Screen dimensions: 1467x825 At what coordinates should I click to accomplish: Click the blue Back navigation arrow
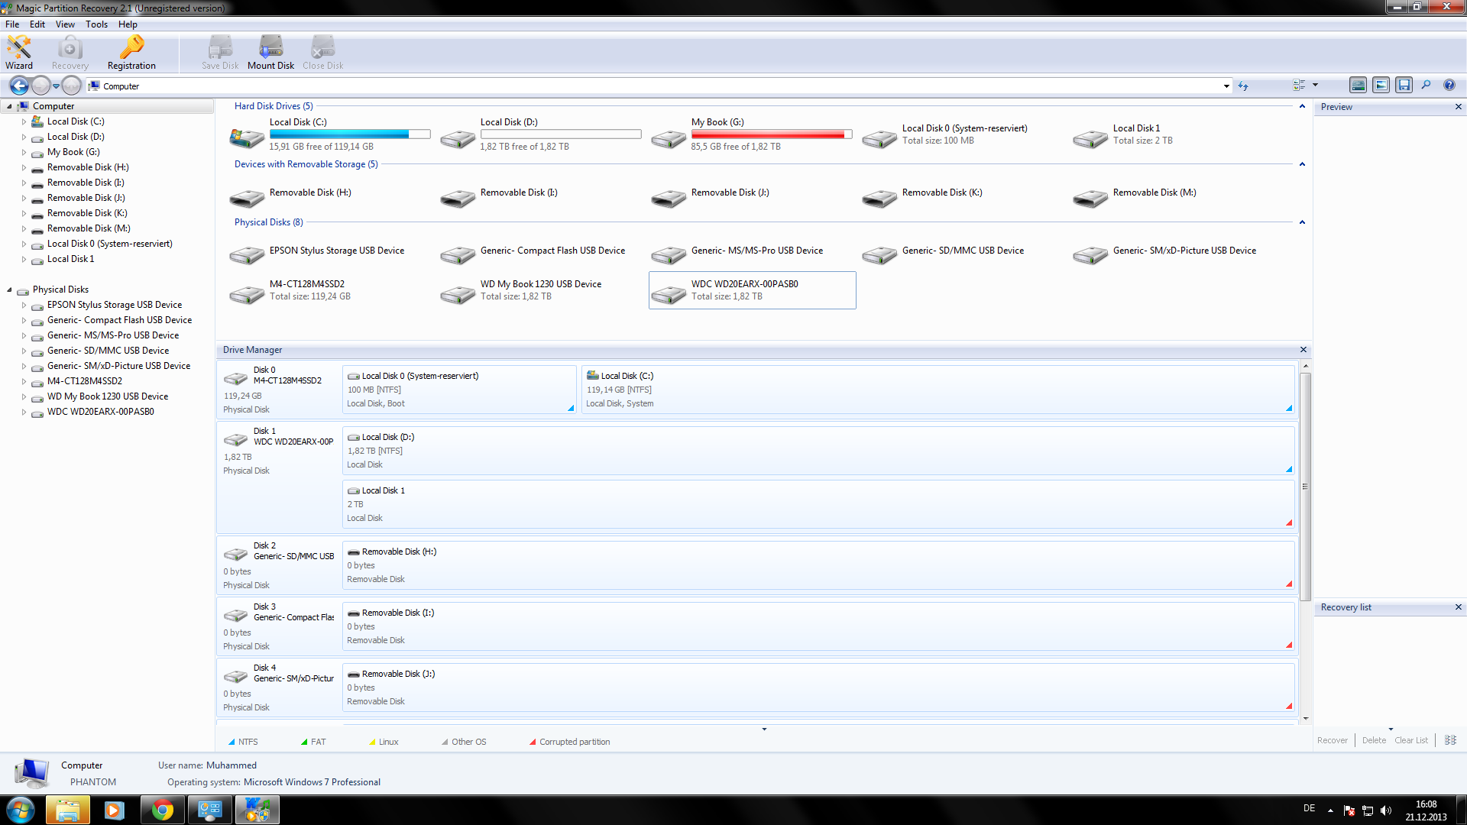19,86
